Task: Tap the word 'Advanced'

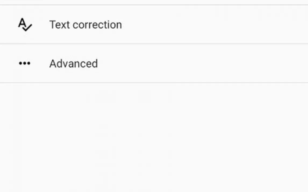Action: 73,64
